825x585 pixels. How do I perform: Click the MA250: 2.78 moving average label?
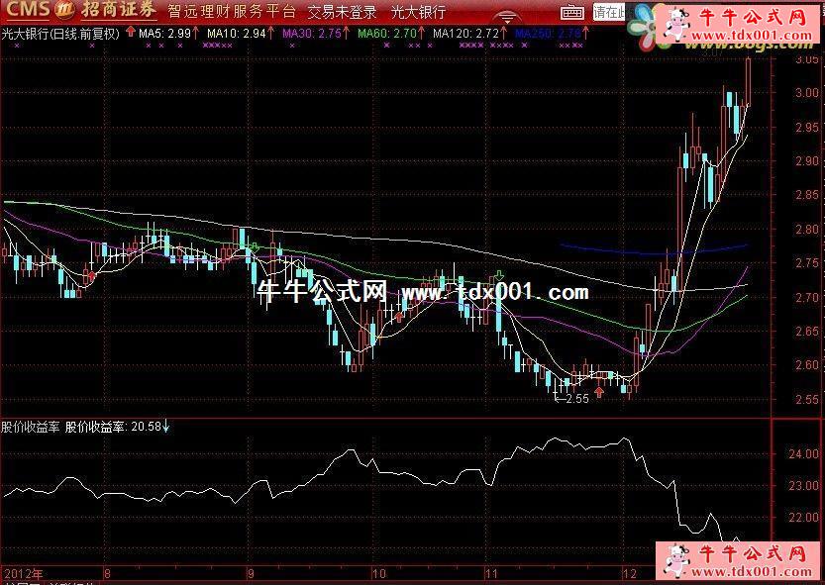(x=548, y=33)
